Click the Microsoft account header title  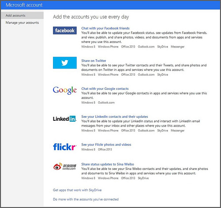[x=24, y=5]
